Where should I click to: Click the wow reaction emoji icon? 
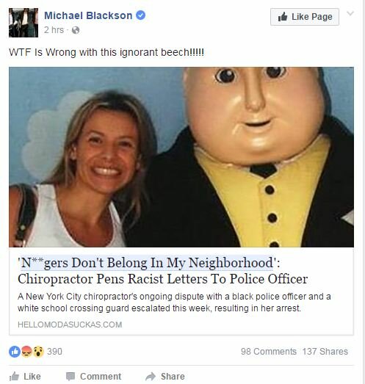pyautogui.click(x=38, y=352)
